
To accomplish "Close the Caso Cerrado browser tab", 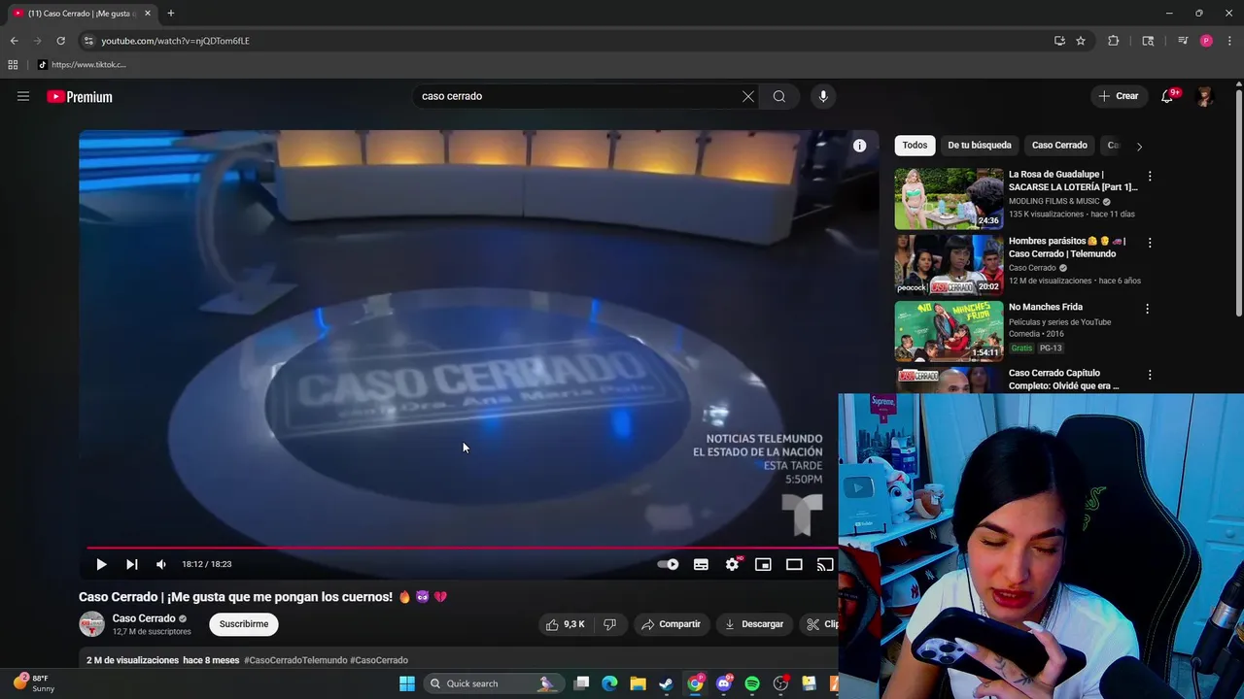I will [x=148, y=14].
